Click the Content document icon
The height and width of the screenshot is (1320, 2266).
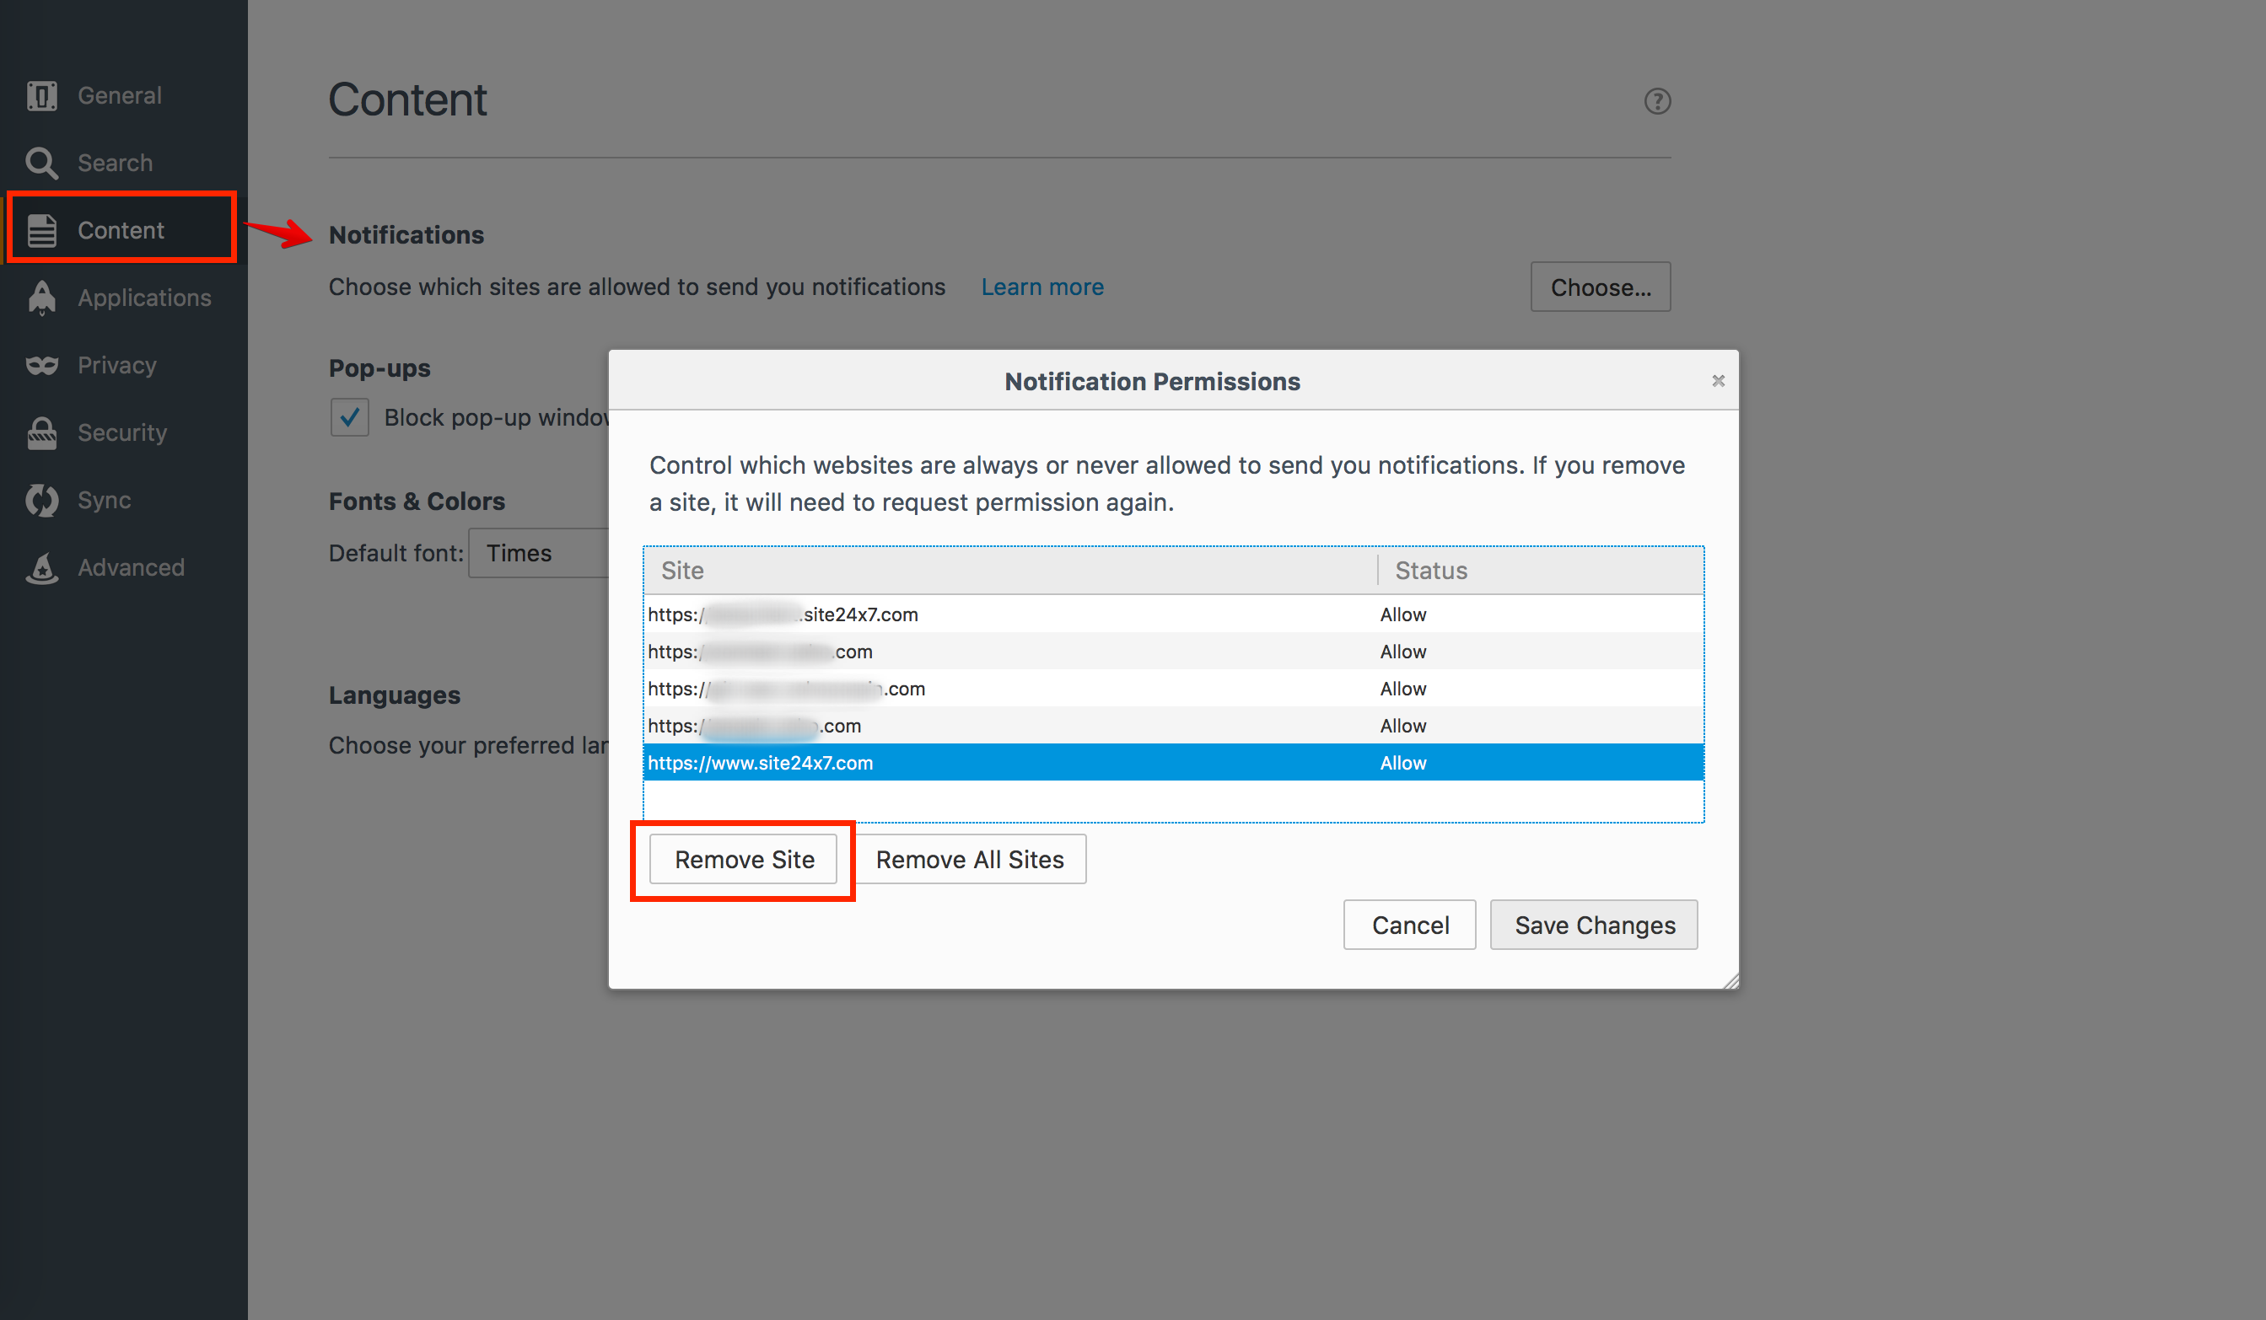point(41,230)
